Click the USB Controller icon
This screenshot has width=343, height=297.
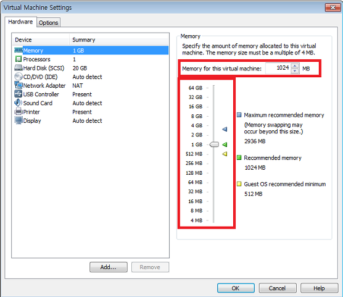19,94
